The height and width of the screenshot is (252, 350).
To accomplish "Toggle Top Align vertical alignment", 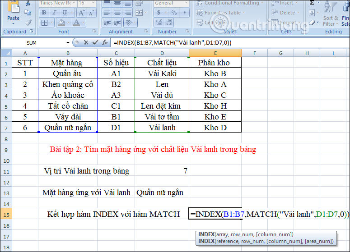I will pos(107,3).
